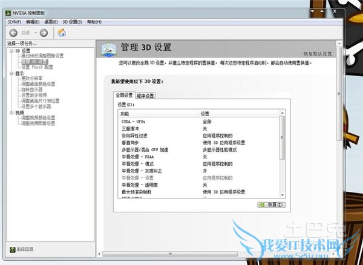
Task: Select 调整视频图像设置 in task tree
Action: coord(38,123)
